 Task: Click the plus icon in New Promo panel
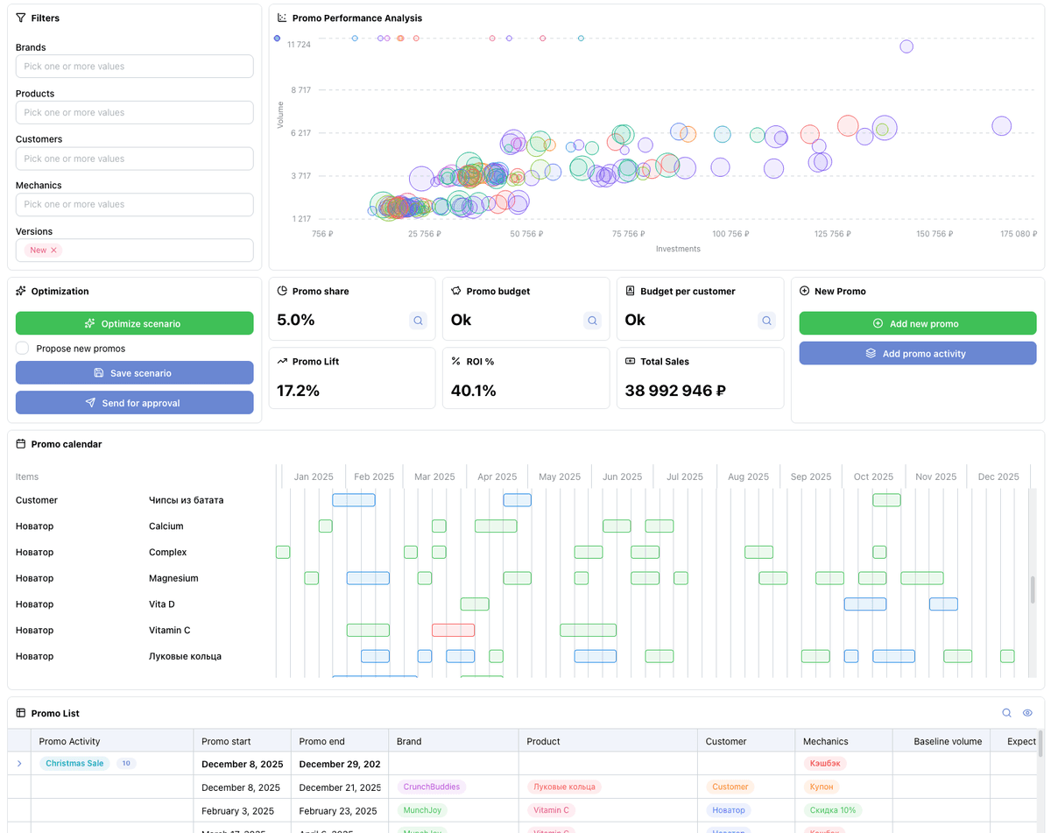(x=803, y=291)
